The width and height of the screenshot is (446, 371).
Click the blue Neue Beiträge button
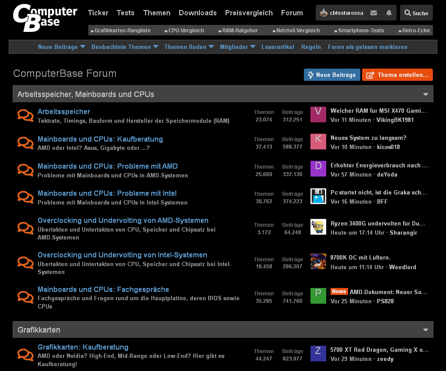point(332,75)
